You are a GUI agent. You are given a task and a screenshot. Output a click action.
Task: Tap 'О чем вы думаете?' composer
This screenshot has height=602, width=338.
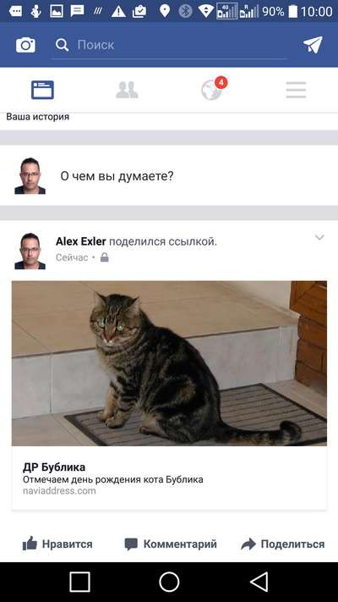(117, 176)
